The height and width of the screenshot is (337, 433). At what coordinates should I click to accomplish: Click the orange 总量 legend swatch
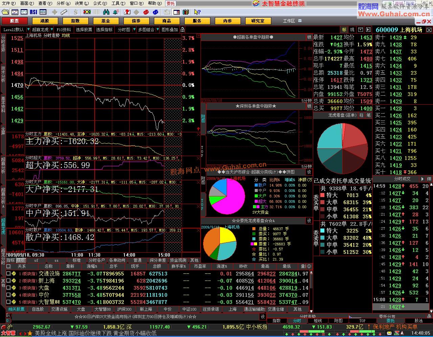click(x=254, y=229)
